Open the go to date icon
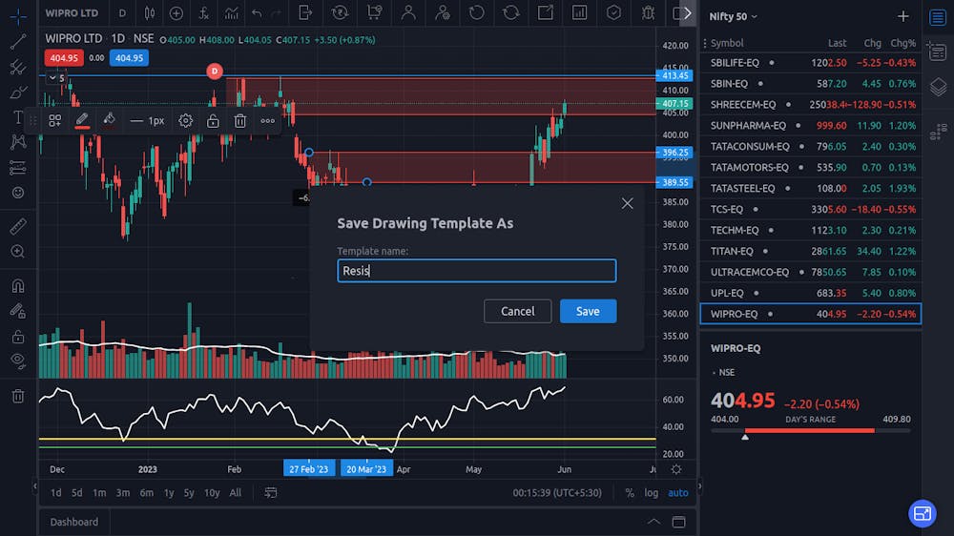 pos(271,492)
